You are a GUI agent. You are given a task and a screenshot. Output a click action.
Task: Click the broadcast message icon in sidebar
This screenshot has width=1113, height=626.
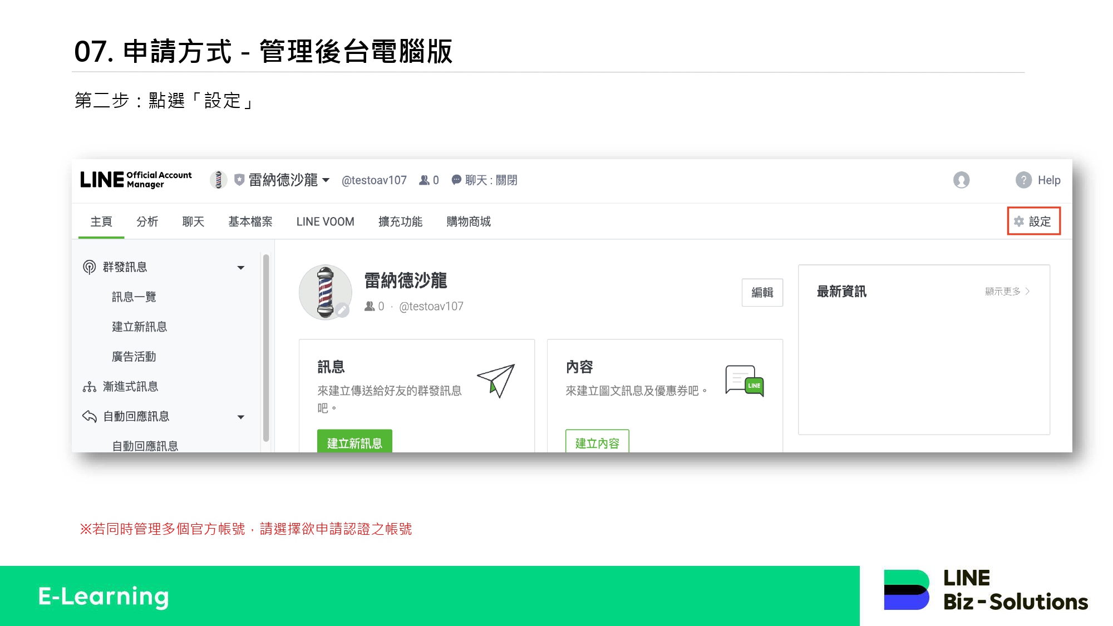(89, 267)
